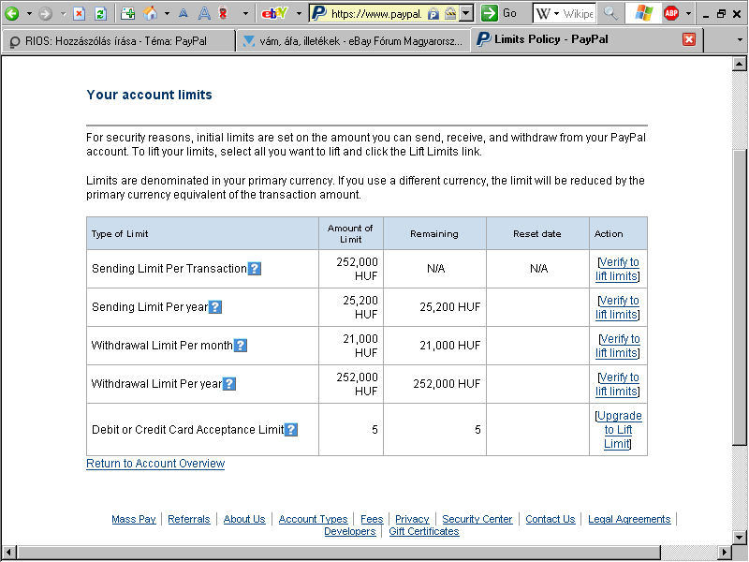This screenshot has width=749, height=562.
Task: Open Return to Account Overview link
Action: [155, 464]
